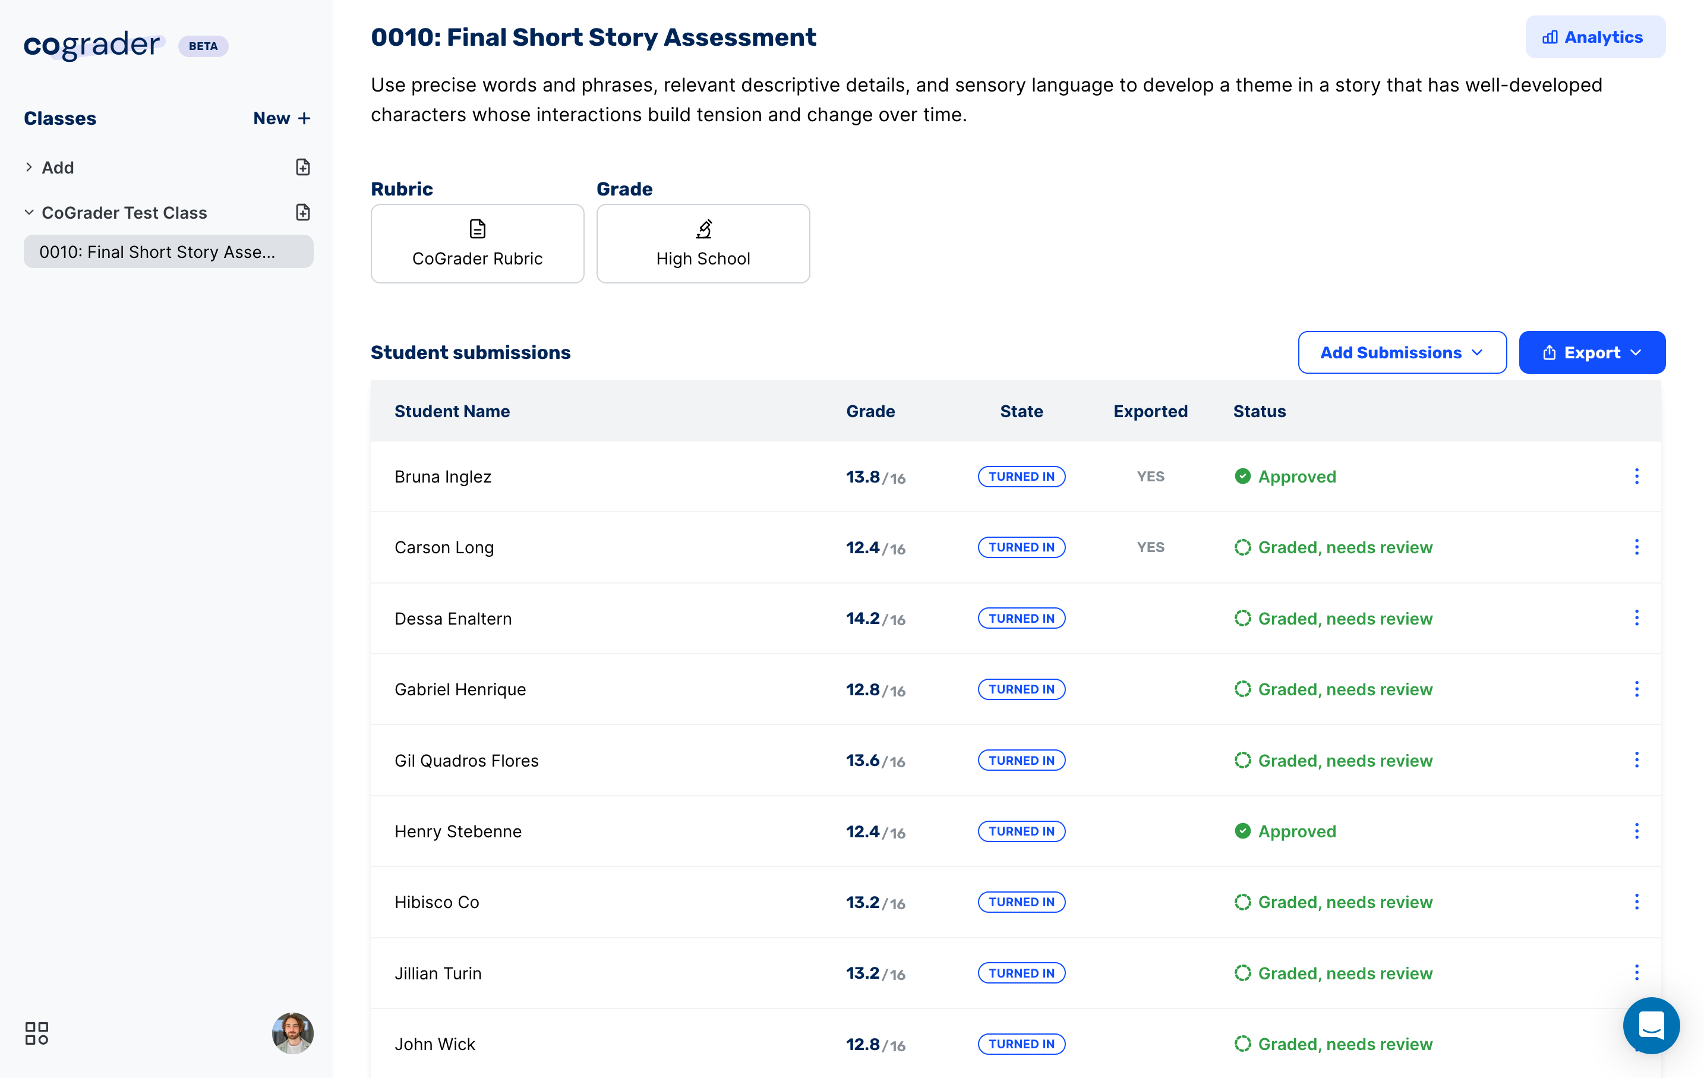1704x1078 pixels.
Task: Expand the Add class tree item
Action: click(x=29, y=168)
